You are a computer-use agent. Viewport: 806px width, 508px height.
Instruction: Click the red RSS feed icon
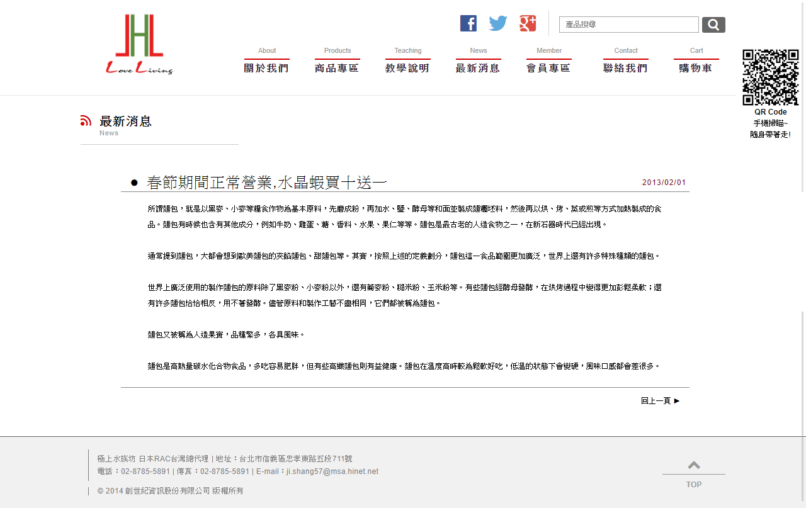(x=86, y=120)
